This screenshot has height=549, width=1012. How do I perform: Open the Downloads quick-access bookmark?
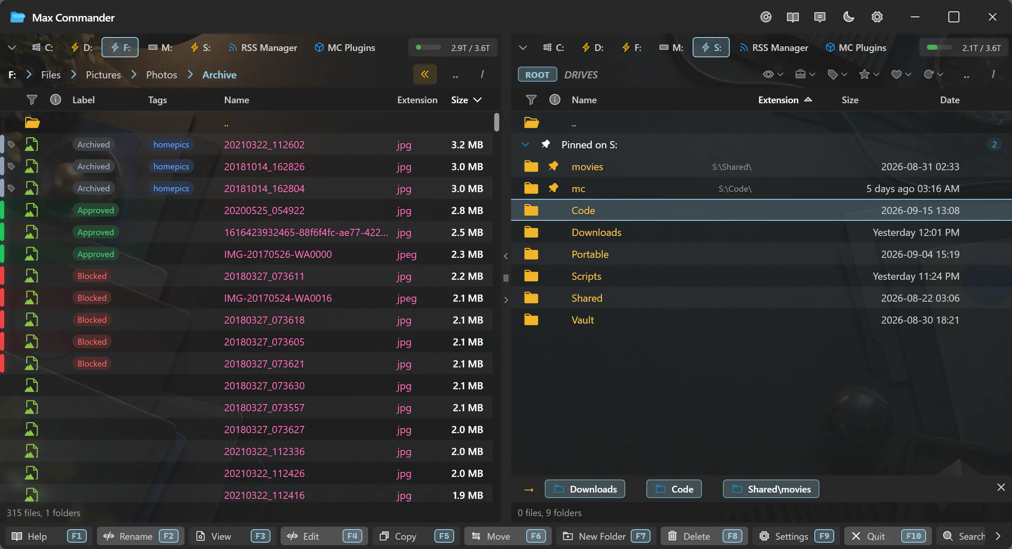click(585, 489)
